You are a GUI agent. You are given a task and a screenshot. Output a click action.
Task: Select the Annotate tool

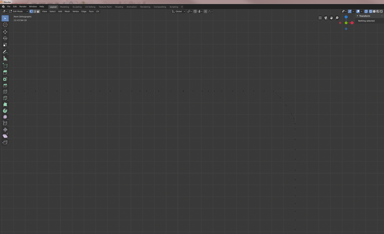(5, 52)
